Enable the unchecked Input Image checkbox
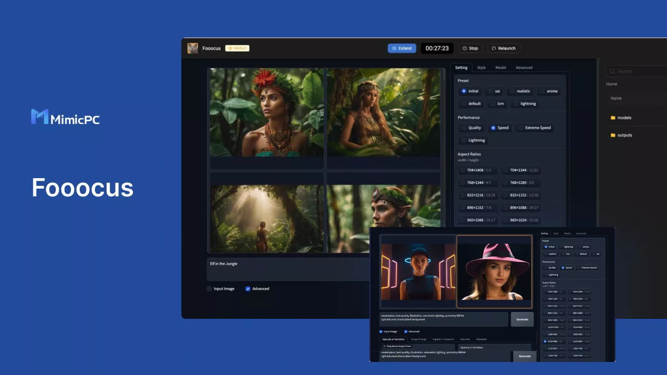The height and width of the screenshot is (375, 667). click(x=209, y=289)
